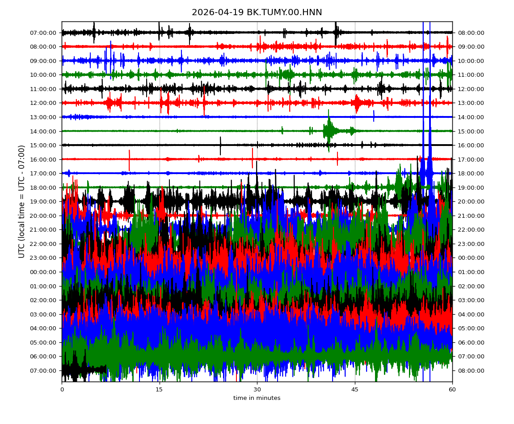The image size is (514, 424).
Task: Select the 13:00:00 tick on left axis
Action: [x=43, y=117]
